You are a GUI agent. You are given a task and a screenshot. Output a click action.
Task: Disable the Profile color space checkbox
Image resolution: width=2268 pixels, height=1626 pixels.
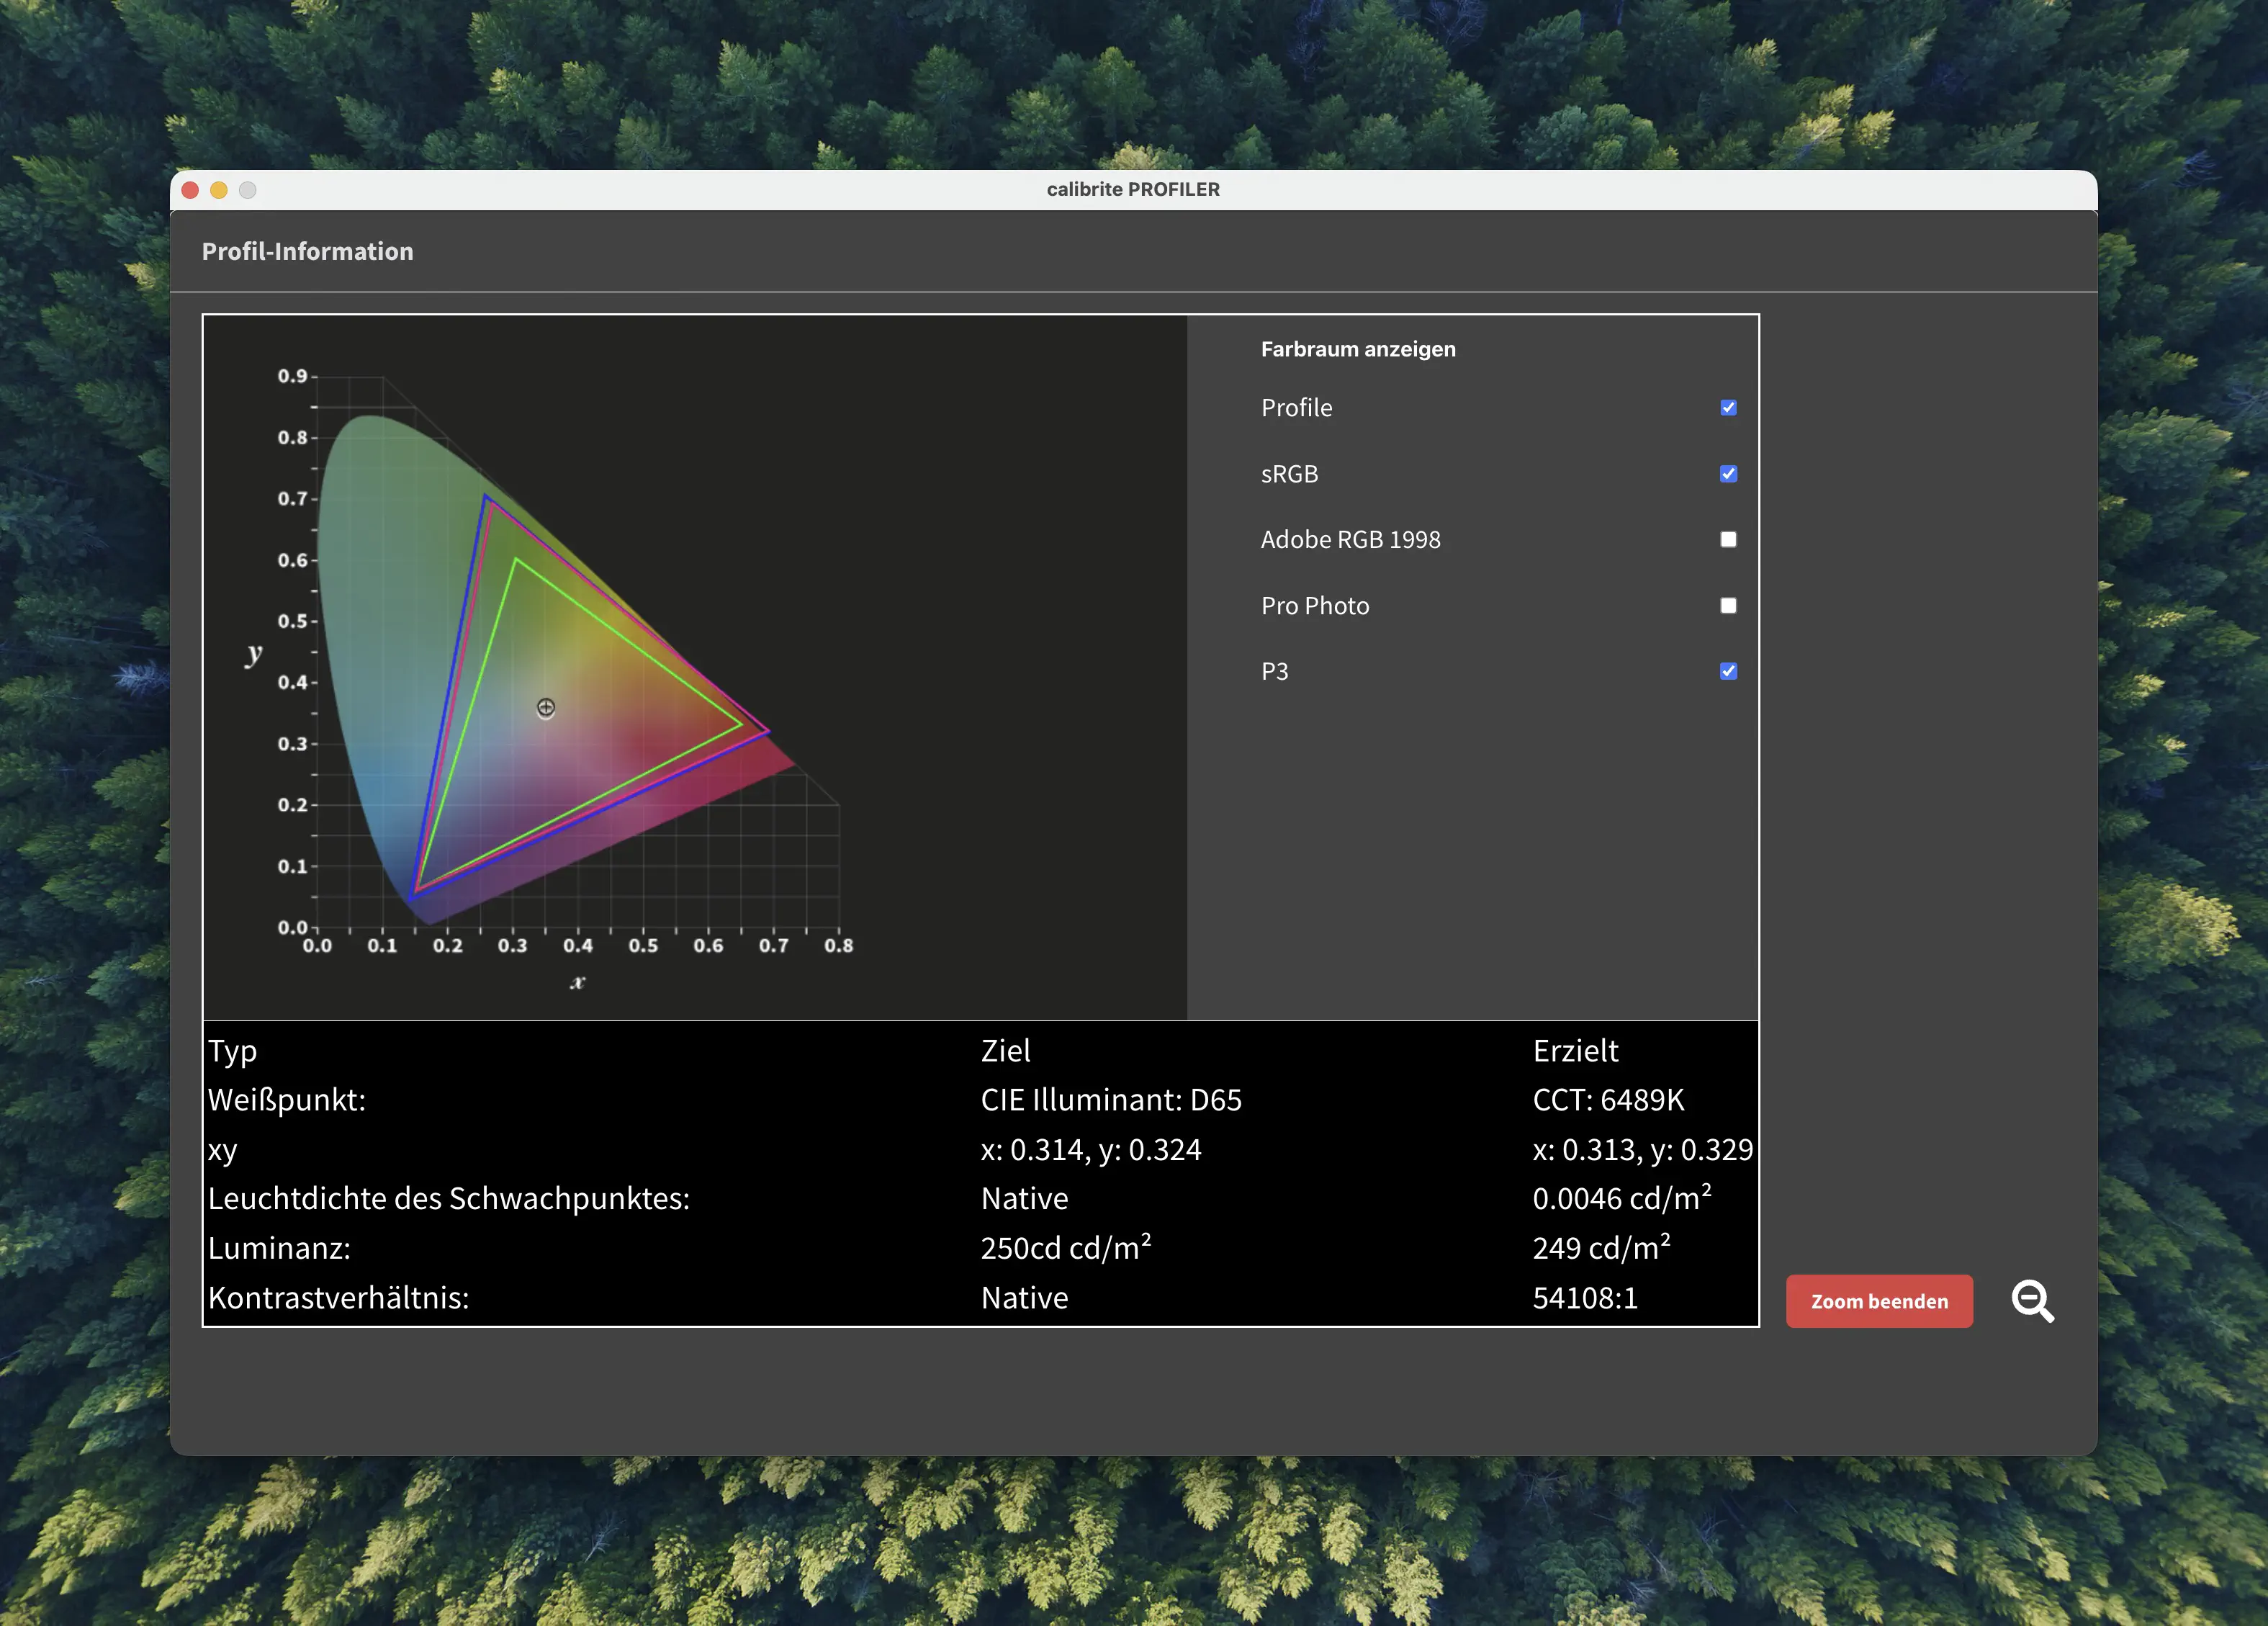1727,407
